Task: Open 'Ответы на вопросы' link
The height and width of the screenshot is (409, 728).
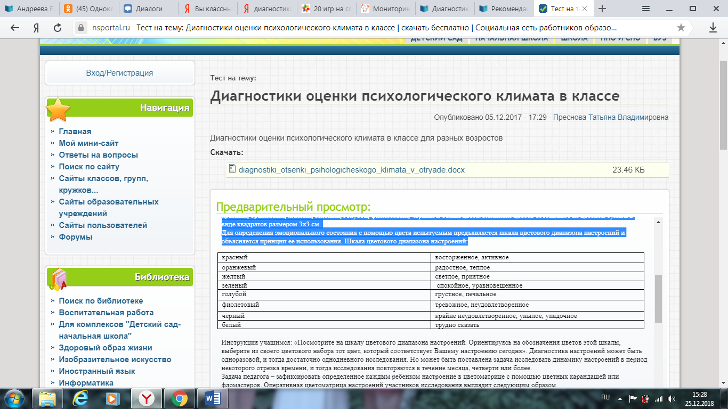Action: [x=99, y=155]
